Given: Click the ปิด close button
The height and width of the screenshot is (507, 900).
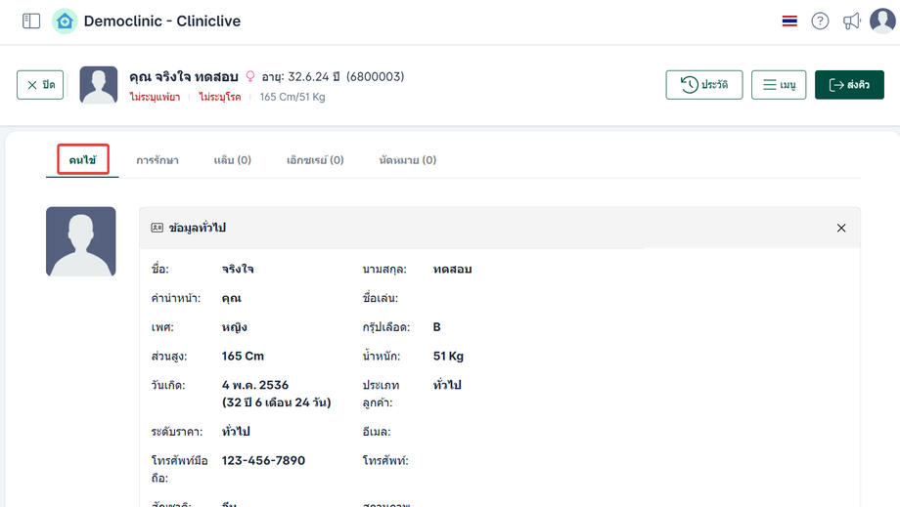Looking at the screenshot, I should tap(40, 85).
